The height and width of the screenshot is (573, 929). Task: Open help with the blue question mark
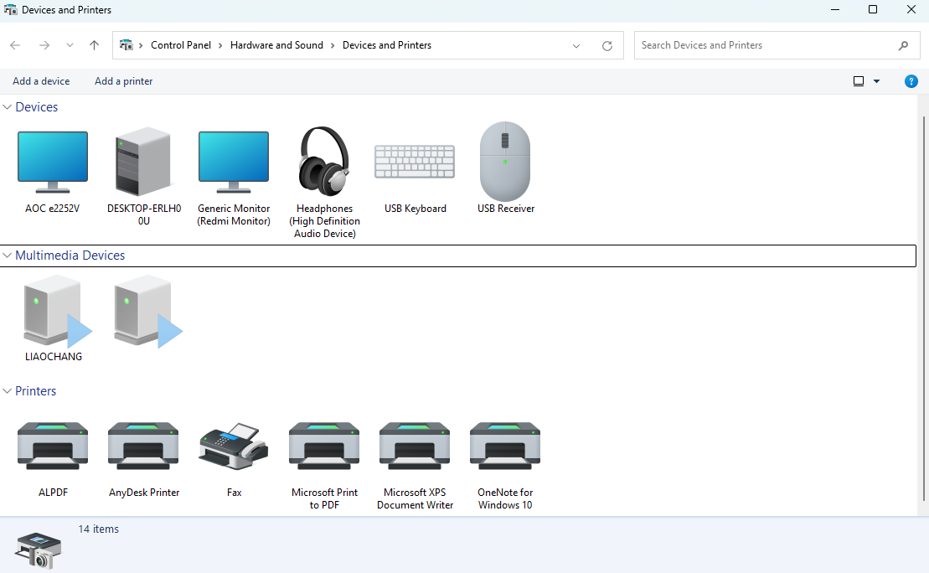pos(911,81)
